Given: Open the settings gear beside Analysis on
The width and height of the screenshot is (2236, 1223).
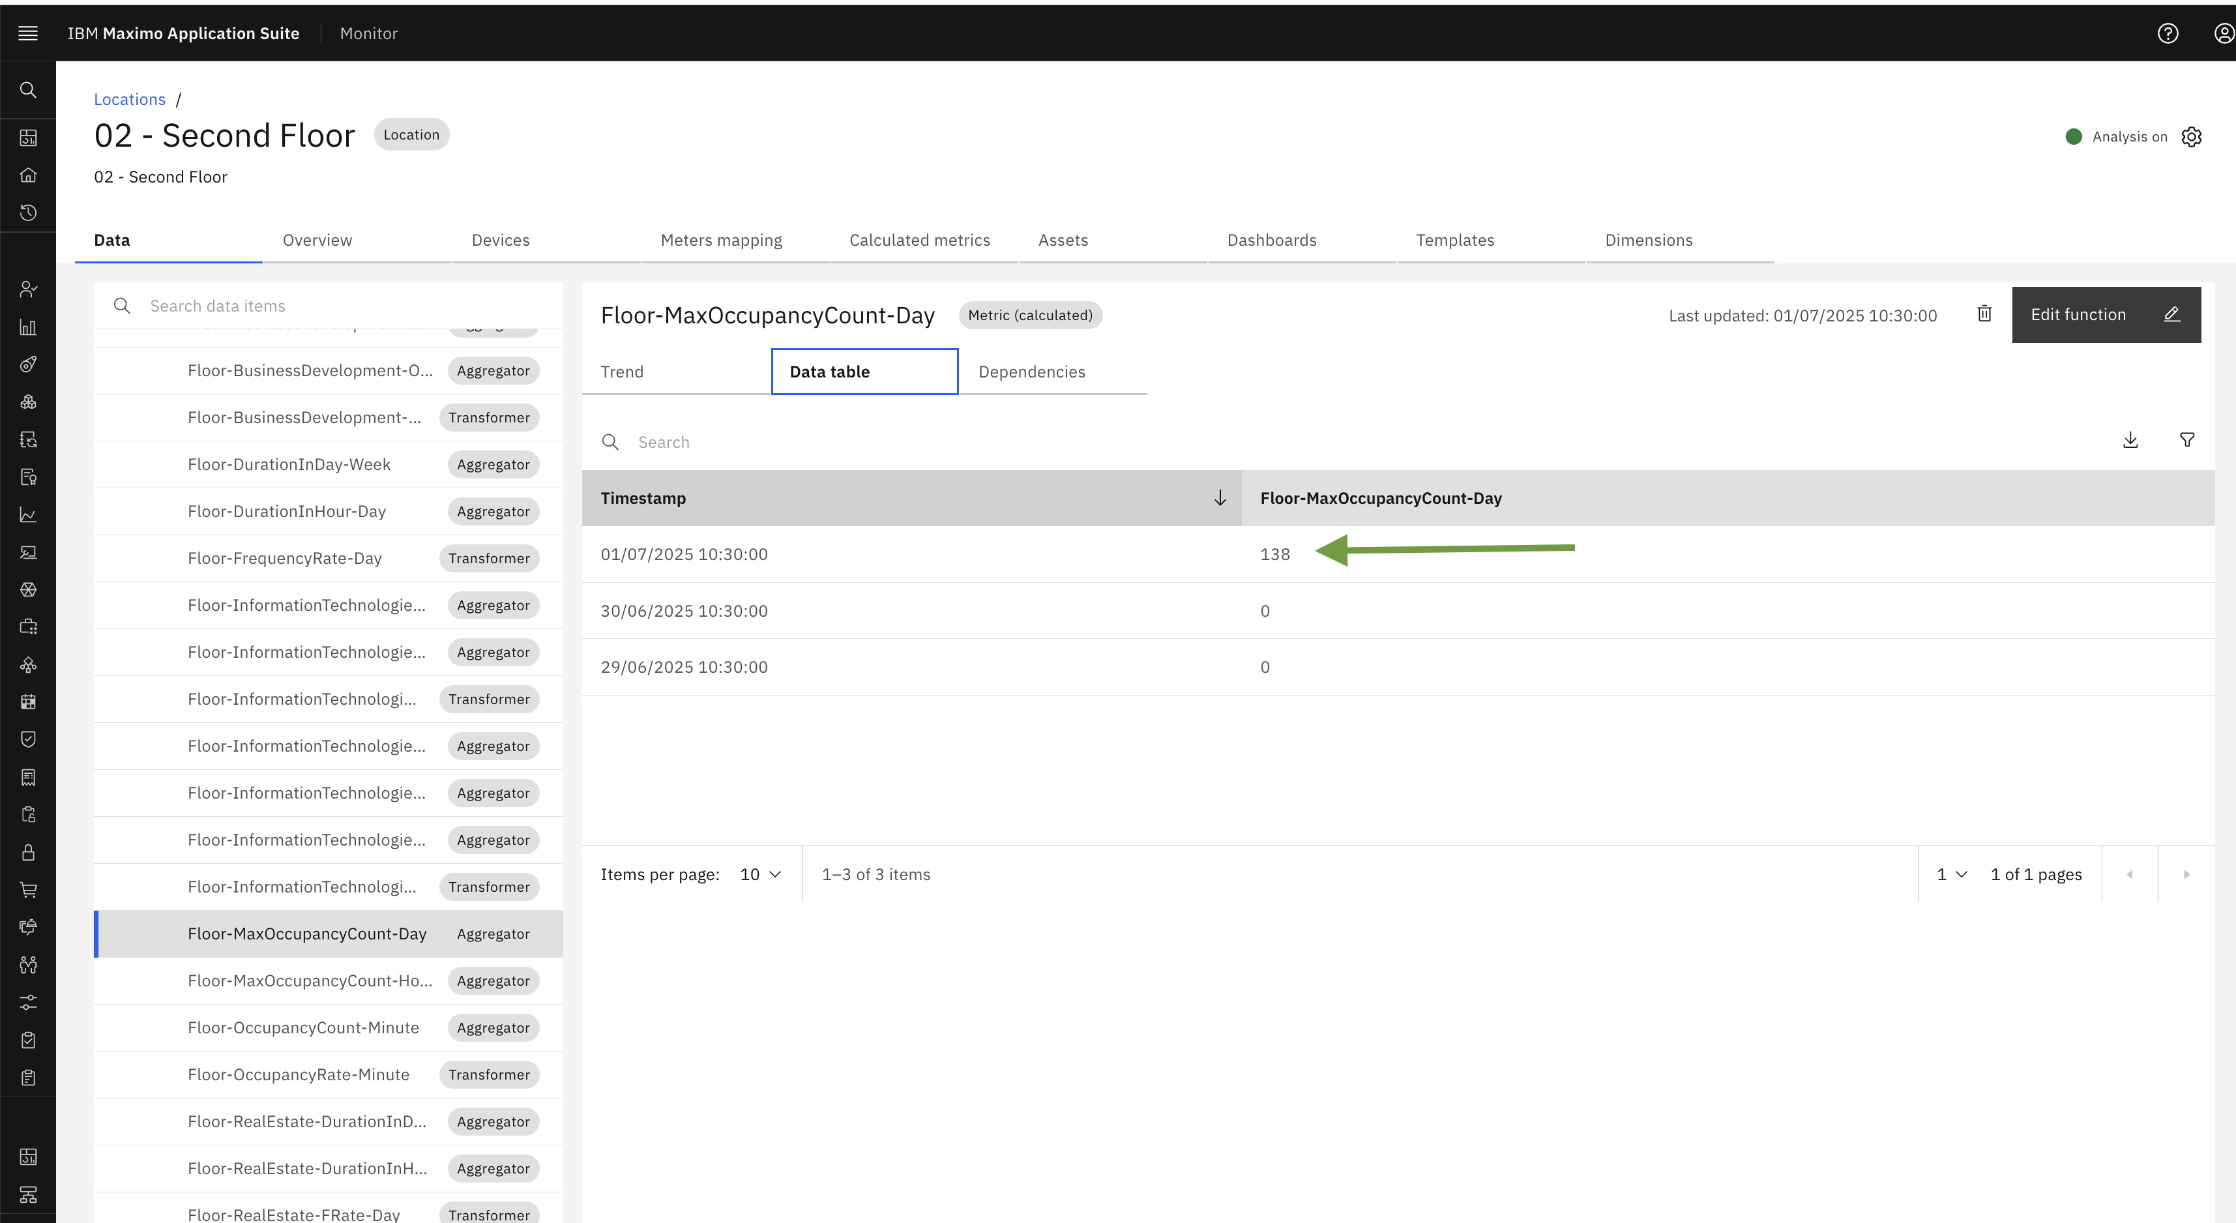Looking at the screenshot, I should 2191,136.
